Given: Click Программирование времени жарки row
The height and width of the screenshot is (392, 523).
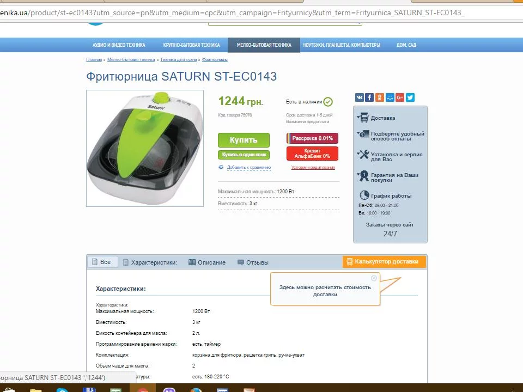Looking at the screenshot, I should coord(158,344).
